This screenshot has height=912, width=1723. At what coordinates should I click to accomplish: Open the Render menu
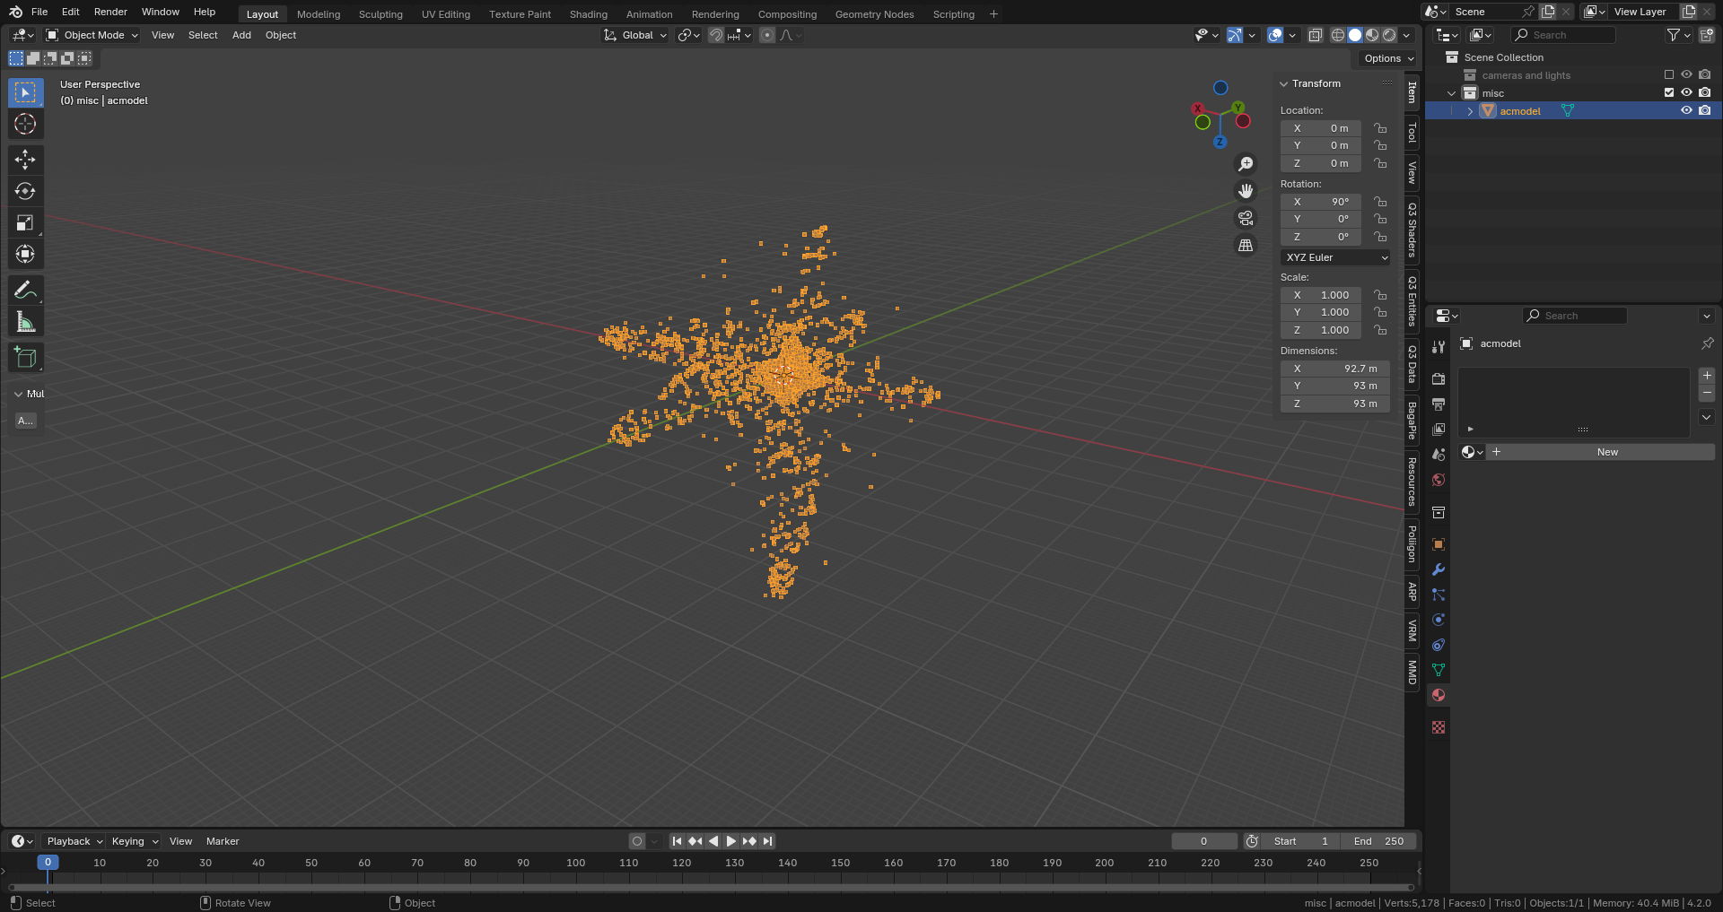pyautogui.click(x=110, y=12)
